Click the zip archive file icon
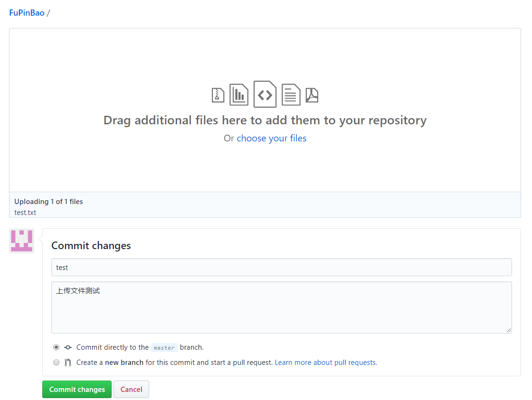The height and width of the screenshot is (400, 532). coord(218,95)
